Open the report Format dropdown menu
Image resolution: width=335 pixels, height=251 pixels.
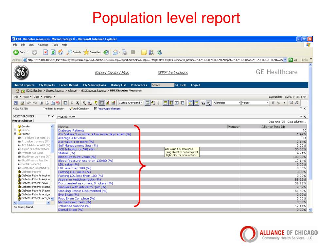click(x=50, y=97)
